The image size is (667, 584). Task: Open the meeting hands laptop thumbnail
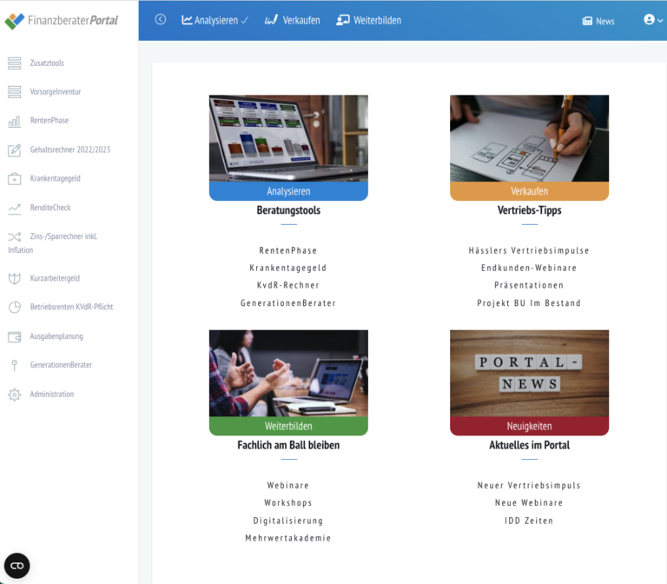(x=288, y=374)
